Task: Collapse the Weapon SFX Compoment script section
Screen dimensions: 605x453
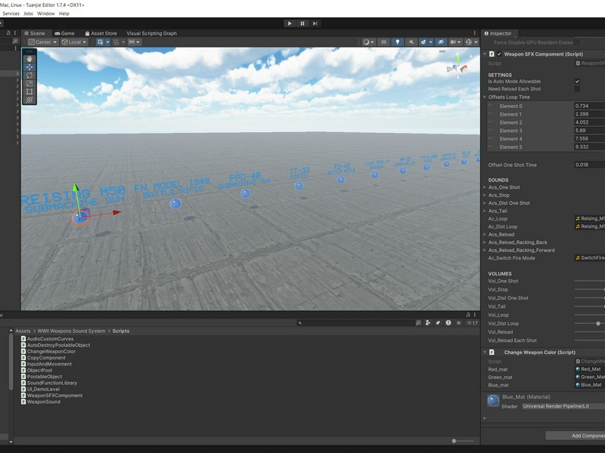Action: [x=485, y=54]
